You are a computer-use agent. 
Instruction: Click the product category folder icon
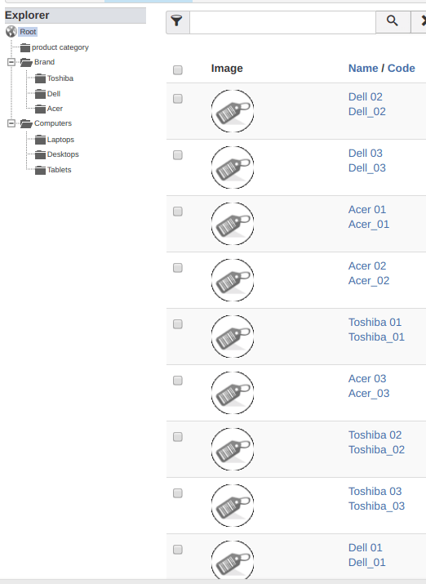tap(25, 47)
